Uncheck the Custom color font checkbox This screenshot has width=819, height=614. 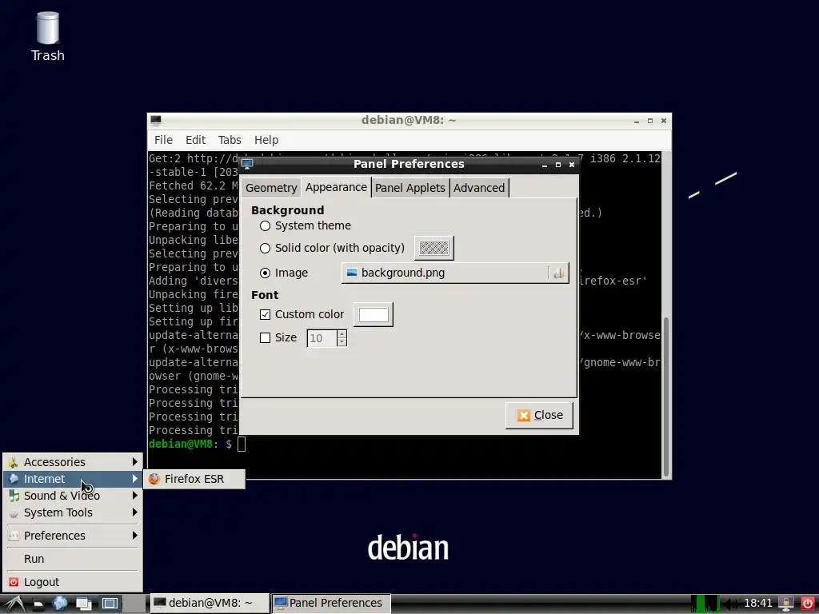point(266,314)
